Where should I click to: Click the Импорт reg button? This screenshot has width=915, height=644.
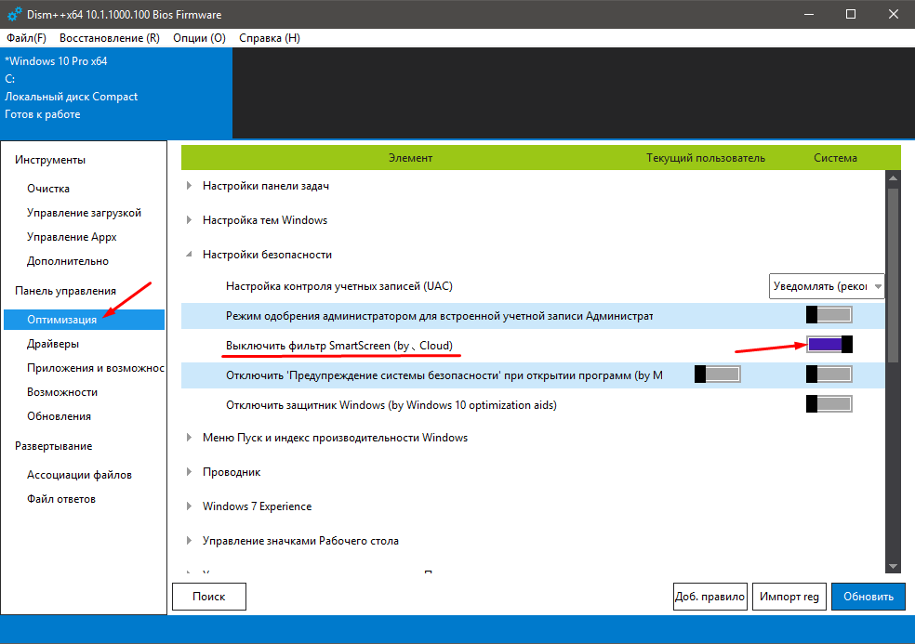point(789,597)
